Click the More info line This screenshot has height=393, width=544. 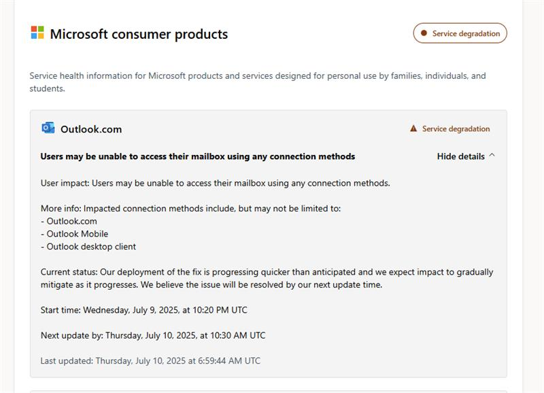pos(190,208)
